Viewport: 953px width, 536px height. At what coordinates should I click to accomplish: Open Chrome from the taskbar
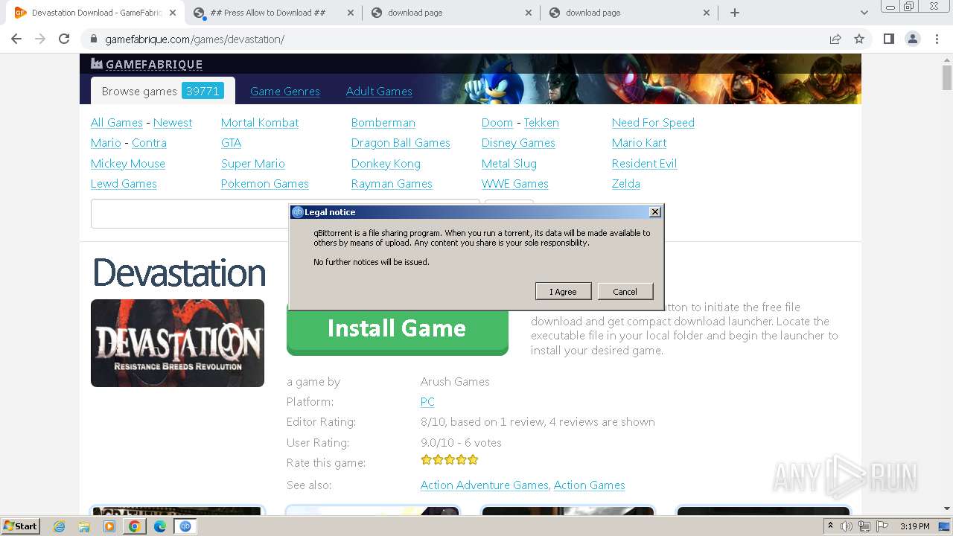134,526
